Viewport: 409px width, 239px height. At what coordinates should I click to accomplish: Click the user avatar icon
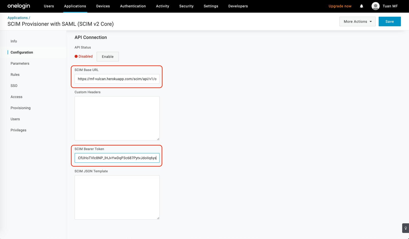[x=375, y=6]
